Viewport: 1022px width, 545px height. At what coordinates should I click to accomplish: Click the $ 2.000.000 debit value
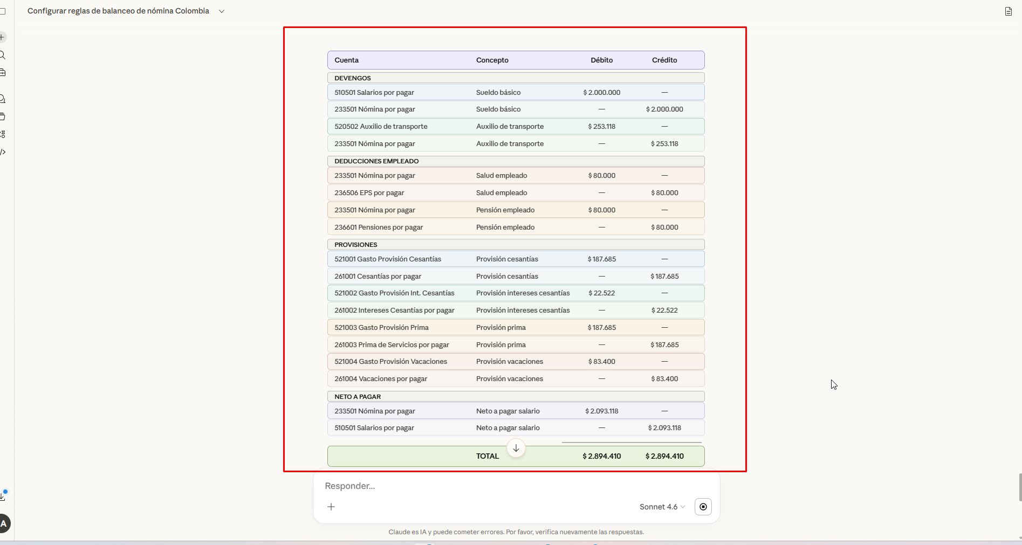pos(602,92)
